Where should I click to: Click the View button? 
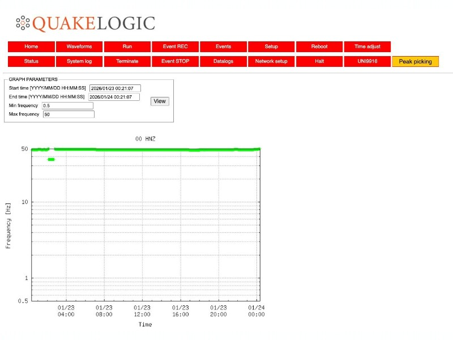coord(160,101)
